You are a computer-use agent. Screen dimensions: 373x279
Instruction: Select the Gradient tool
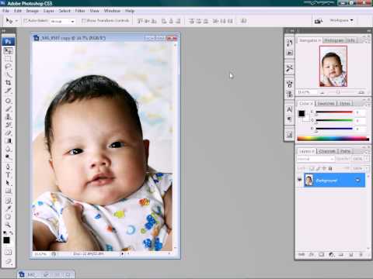(9, 141)
